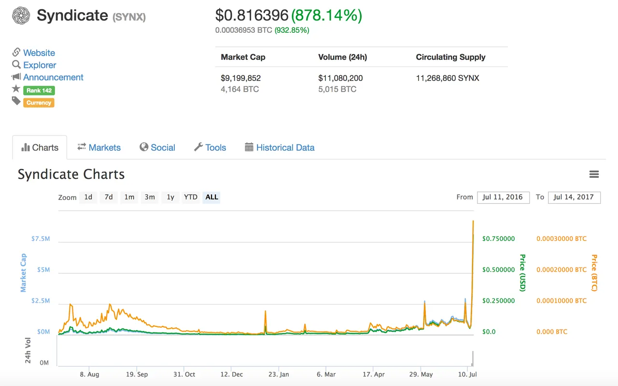Open the Tools tab

pyautogui.click(x=210, y=147)
